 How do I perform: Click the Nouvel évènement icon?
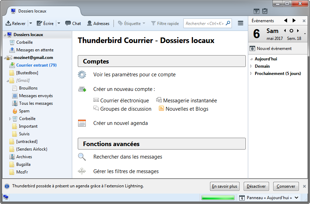click(x=252, y=49)
